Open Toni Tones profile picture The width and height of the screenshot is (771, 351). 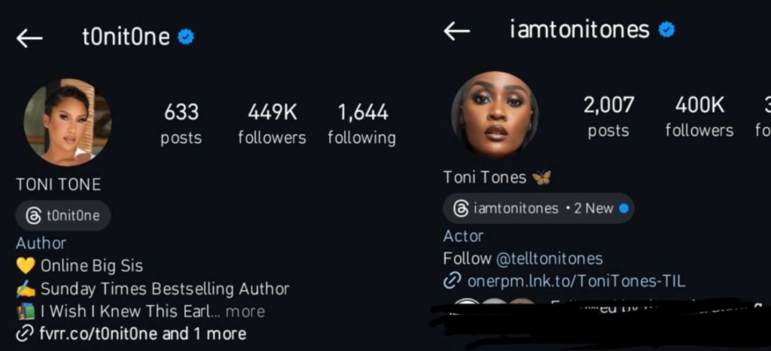coord(495,115)
